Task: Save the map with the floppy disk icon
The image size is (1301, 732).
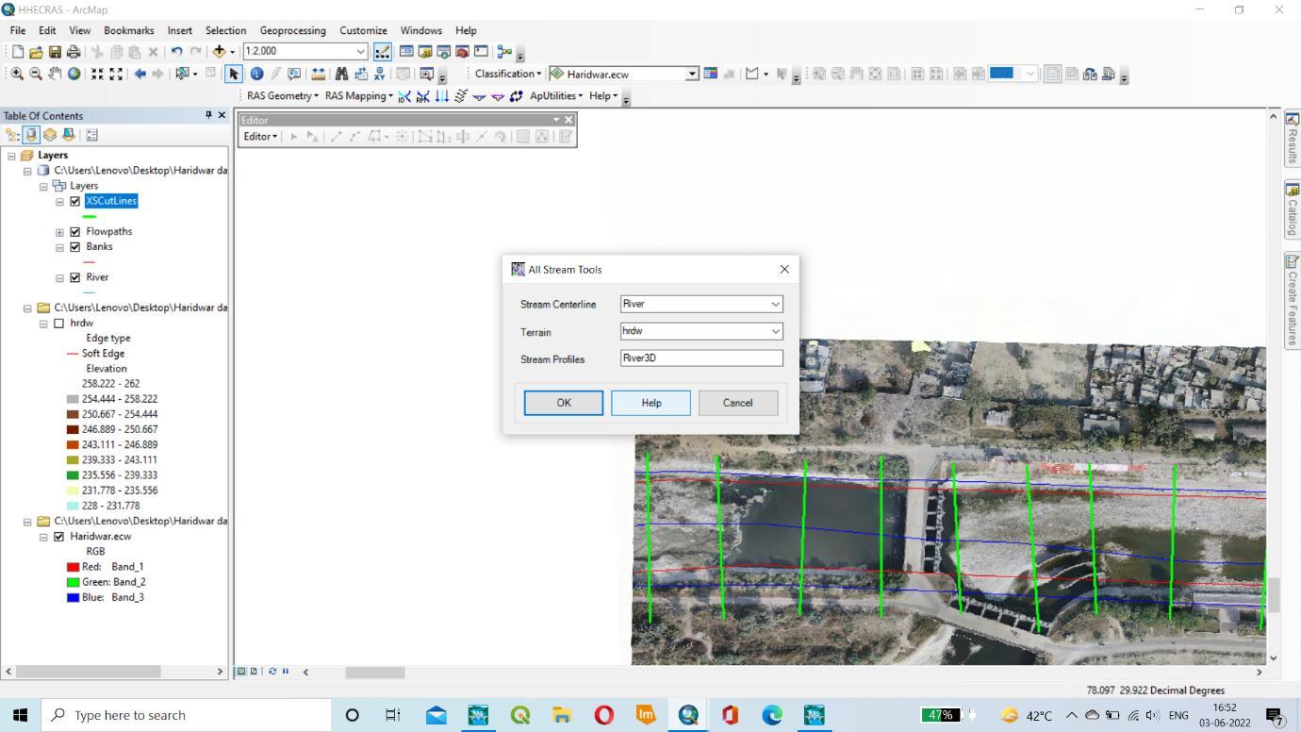Action: (x=55, y=52)
